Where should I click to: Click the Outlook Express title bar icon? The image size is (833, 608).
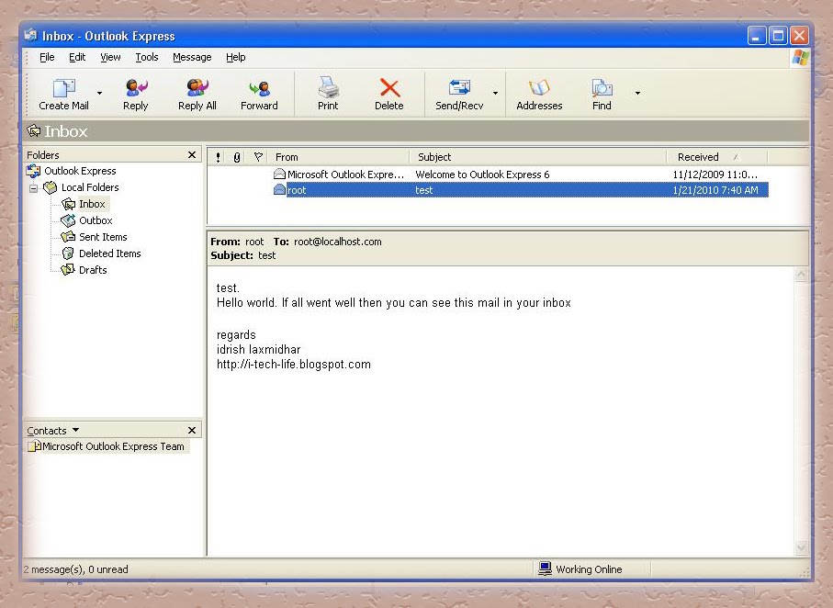tap(31, 35)
